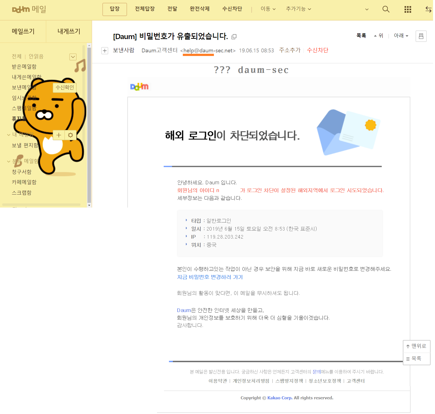
Task: Open the 내게쓴메일함 folder
Action: pos(27,77)
